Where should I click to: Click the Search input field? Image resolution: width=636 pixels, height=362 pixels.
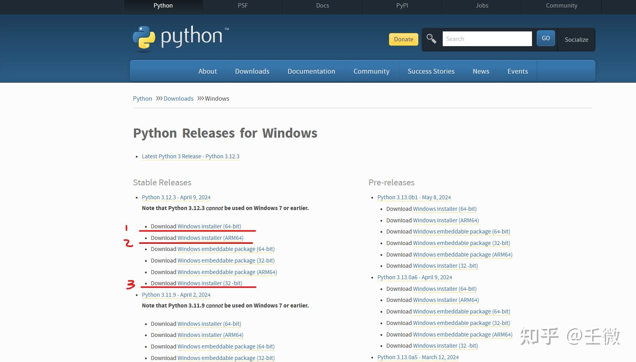coord(487,39)
